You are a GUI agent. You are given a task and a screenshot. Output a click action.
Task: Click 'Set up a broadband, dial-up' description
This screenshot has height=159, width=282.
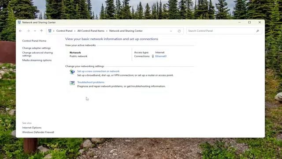pos(125,75)
